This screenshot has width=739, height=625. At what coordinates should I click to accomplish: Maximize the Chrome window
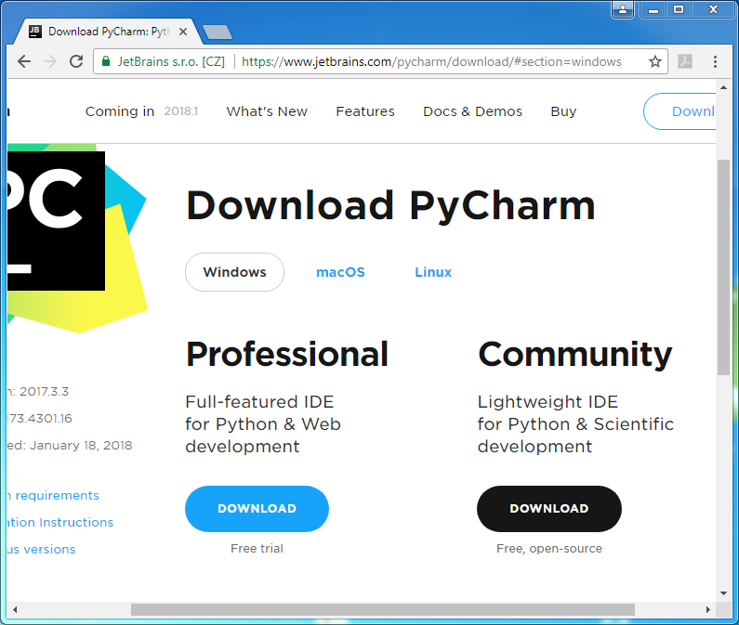tap(679, 9)
